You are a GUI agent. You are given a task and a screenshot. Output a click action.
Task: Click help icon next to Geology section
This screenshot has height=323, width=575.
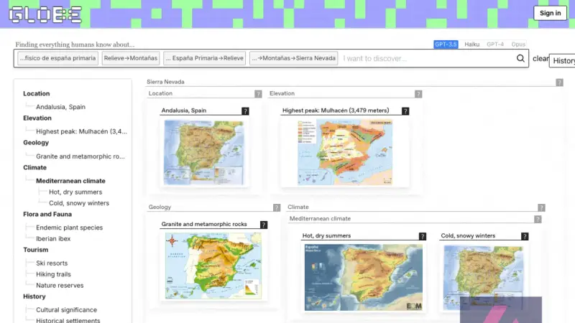pos(277,207)
